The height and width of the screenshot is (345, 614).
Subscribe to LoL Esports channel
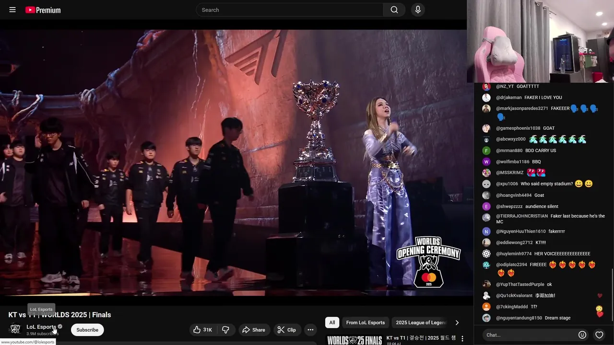pos(87,330)
